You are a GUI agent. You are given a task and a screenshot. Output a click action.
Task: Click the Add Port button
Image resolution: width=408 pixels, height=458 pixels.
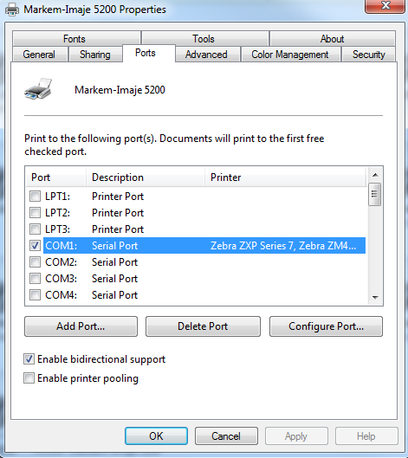pos(81,326)
